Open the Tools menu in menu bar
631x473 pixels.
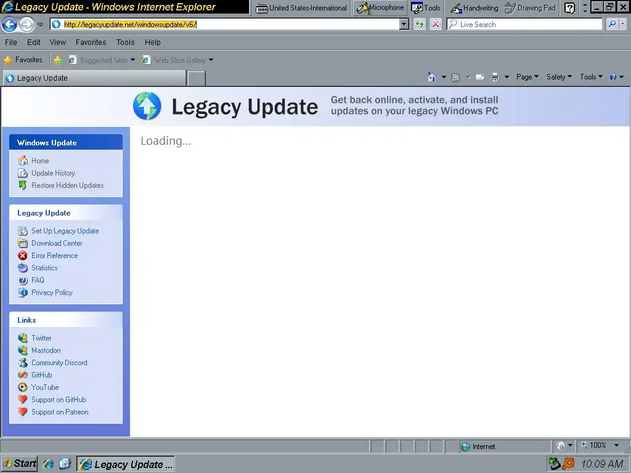pos(125,42)
